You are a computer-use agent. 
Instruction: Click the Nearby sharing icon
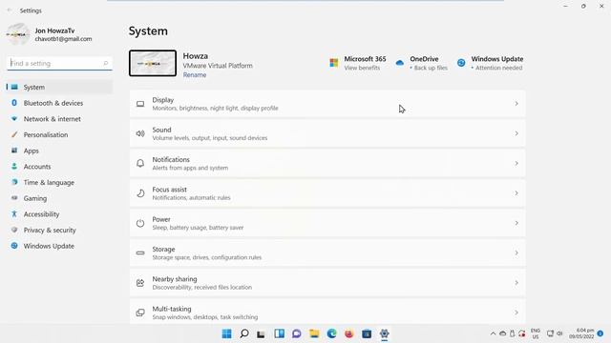[x=140, y=283]
